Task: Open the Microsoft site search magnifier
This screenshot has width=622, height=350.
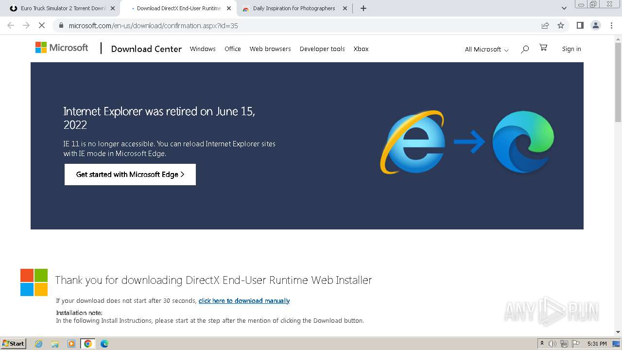Action: click(x=525, y=49)
